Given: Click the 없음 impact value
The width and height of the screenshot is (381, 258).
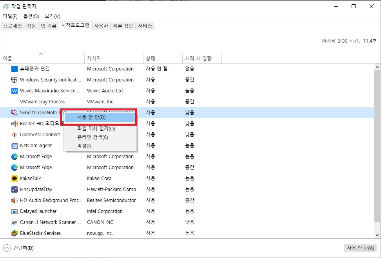Looking at the screenshot, I should pos(190,69).
